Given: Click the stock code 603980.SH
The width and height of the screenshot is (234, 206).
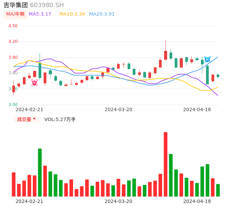Looking at the screenshot, I should (47, 5).
